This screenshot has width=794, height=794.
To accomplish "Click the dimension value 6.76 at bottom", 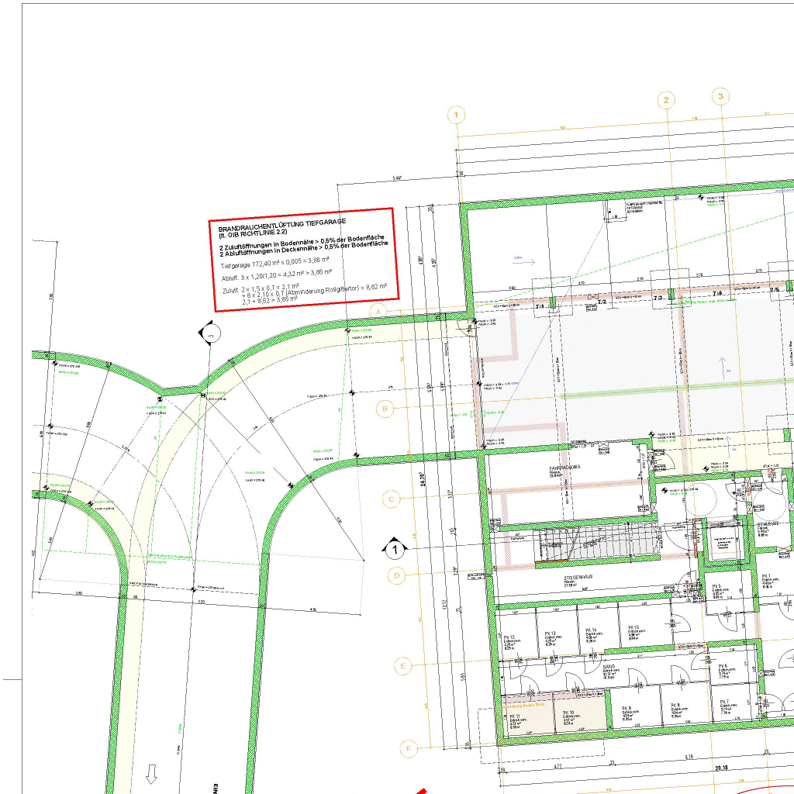I will tap(689, 757).
